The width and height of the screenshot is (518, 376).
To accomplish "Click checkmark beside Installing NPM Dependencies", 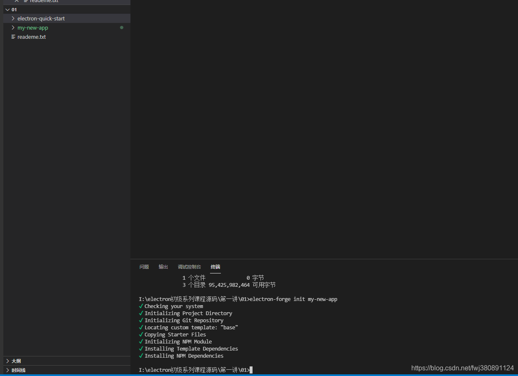I will click(141, 356).
